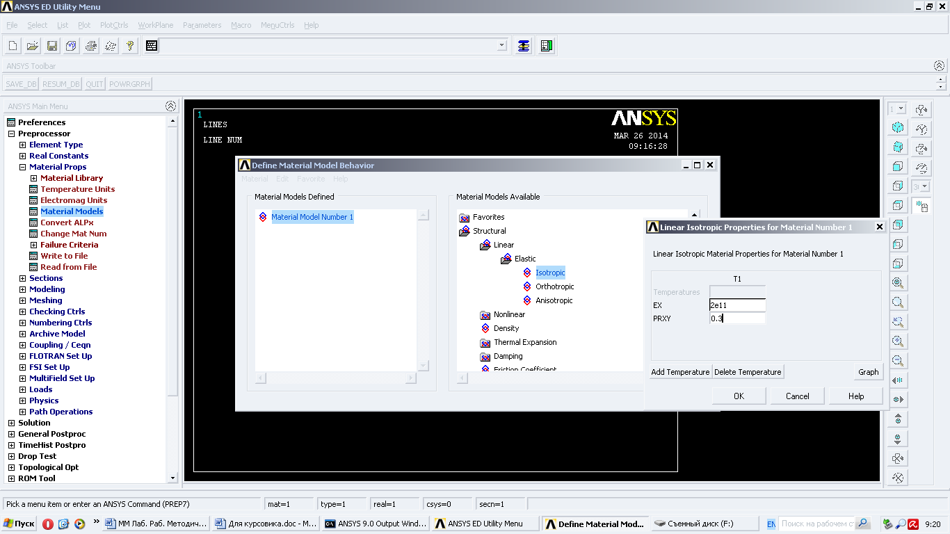The width and height of the screenshot is (950, 534).
Task: Click the Pan Model Down arrow icon
Action: (898, 439)
